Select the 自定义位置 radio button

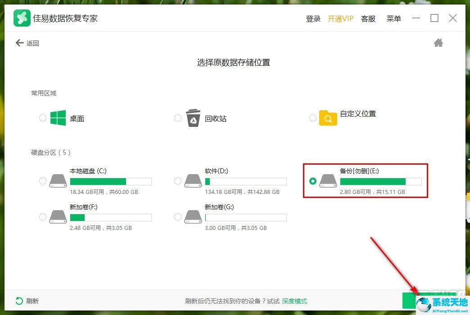(x=313, y=117)
